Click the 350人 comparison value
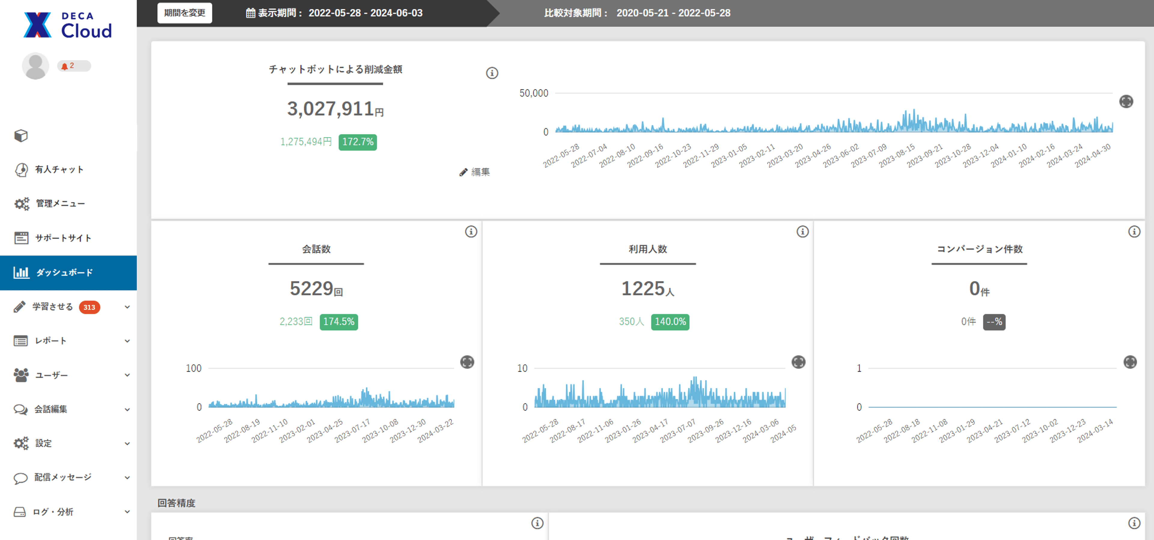 tap(631, 322)
